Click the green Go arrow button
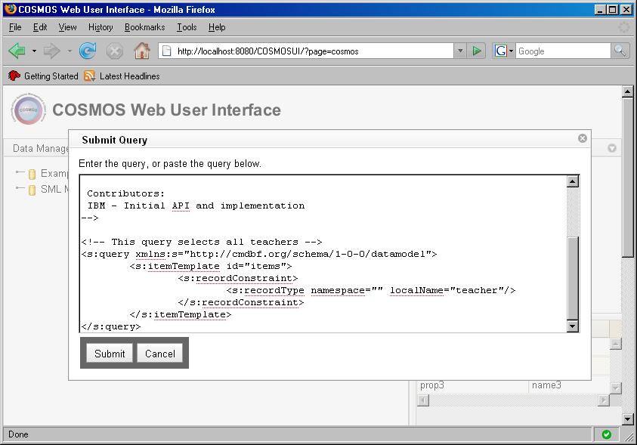Screen dimensions: 637x445 [x=476, y=51]
